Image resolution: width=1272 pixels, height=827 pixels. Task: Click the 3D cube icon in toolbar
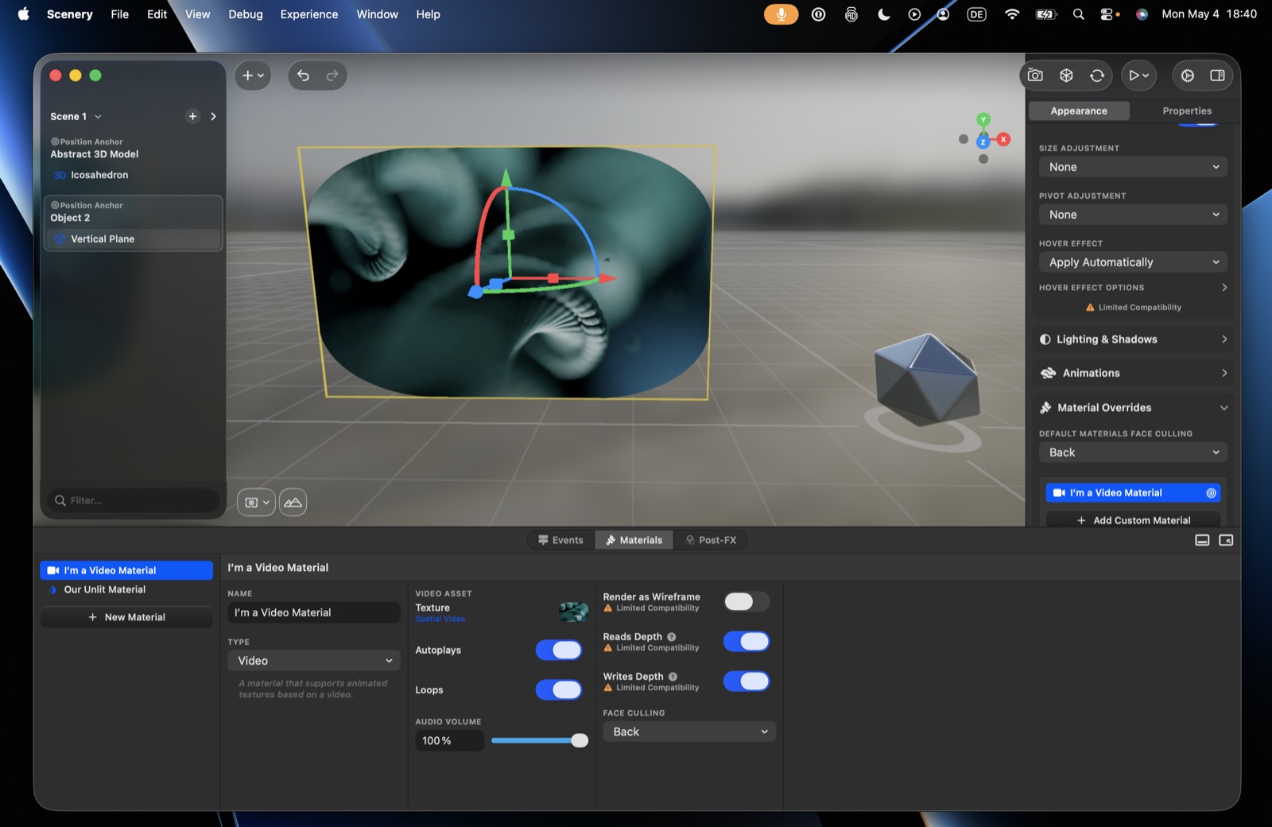point(1066,76)
